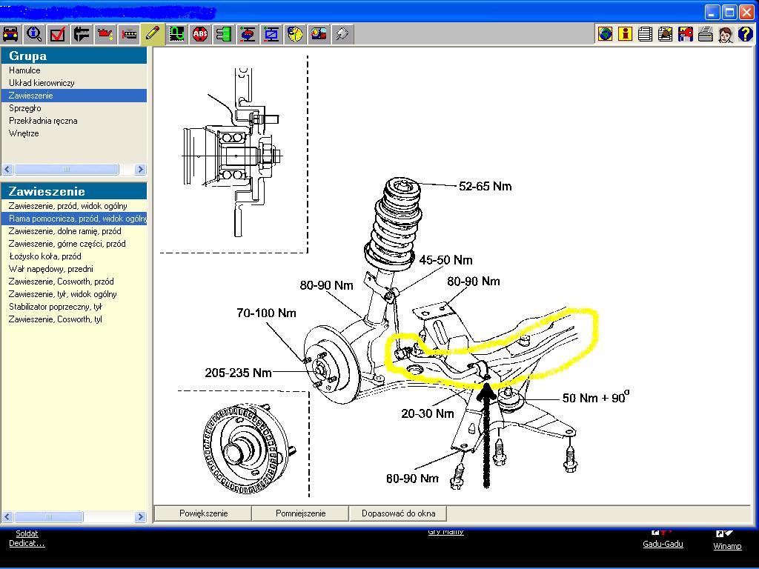Open the clock repair times icon
Image resolution: width=759 pixels, height=569 pixels.
295,34
